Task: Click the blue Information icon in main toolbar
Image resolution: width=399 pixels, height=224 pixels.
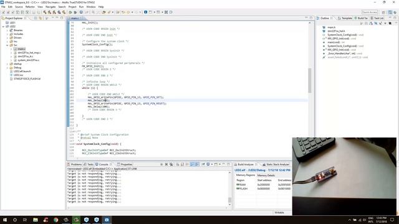Action: pyautogui.click(x=145, y=12)
